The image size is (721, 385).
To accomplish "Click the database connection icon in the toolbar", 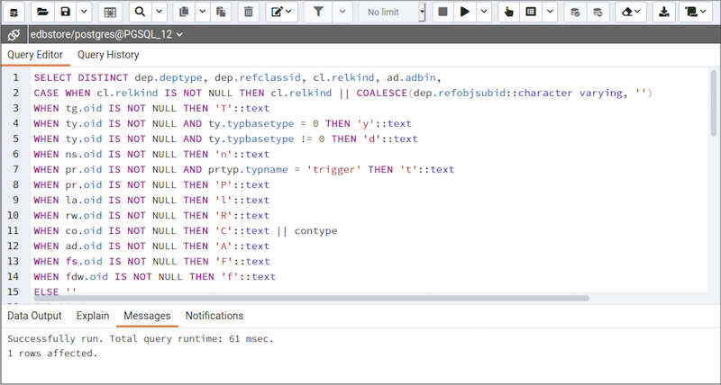I will pyautogui.click(x=14, y=13).
